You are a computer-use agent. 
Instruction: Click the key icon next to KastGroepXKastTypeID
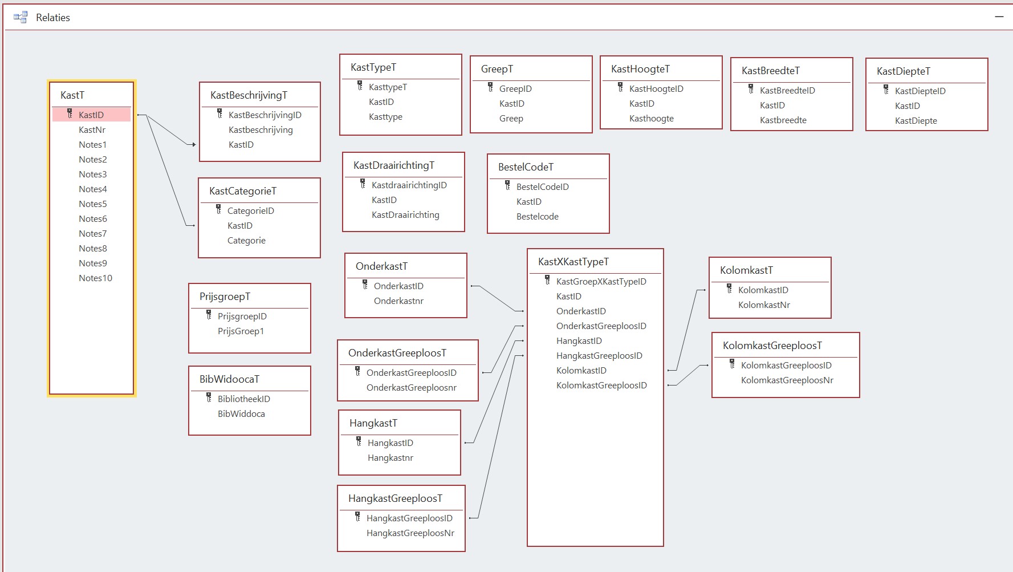547,281
